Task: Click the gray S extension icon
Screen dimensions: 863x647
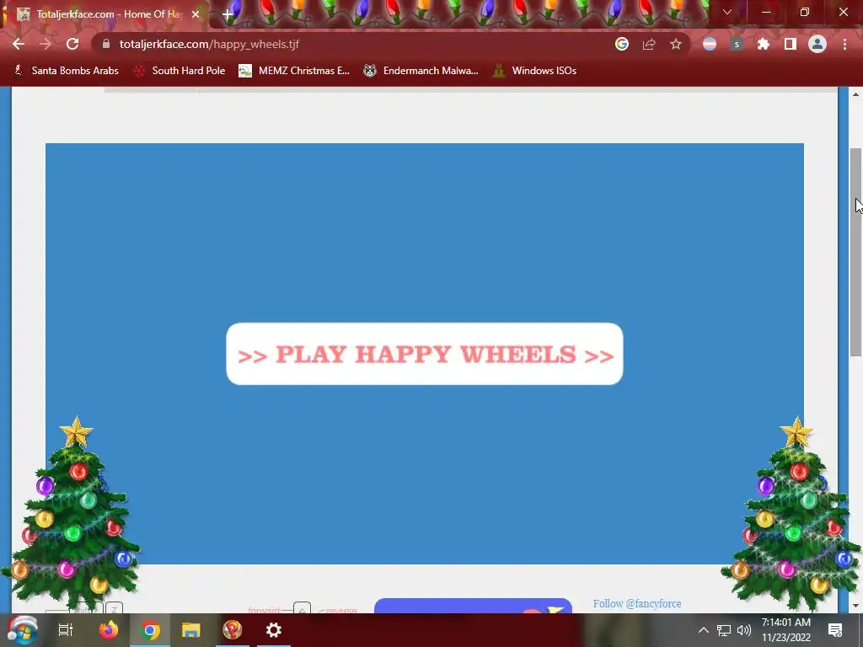Action: pyautogui.click(x=737, y=44)
